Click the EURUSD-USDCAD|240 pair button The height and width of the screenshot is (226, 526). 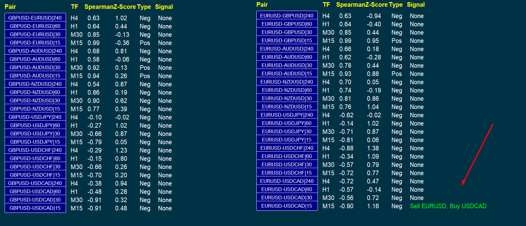point(287,181)
